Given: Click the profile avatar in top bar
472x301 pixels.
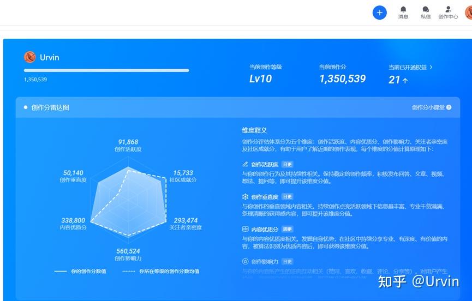Looking at the screenshot, I should [x=468, y=13].
